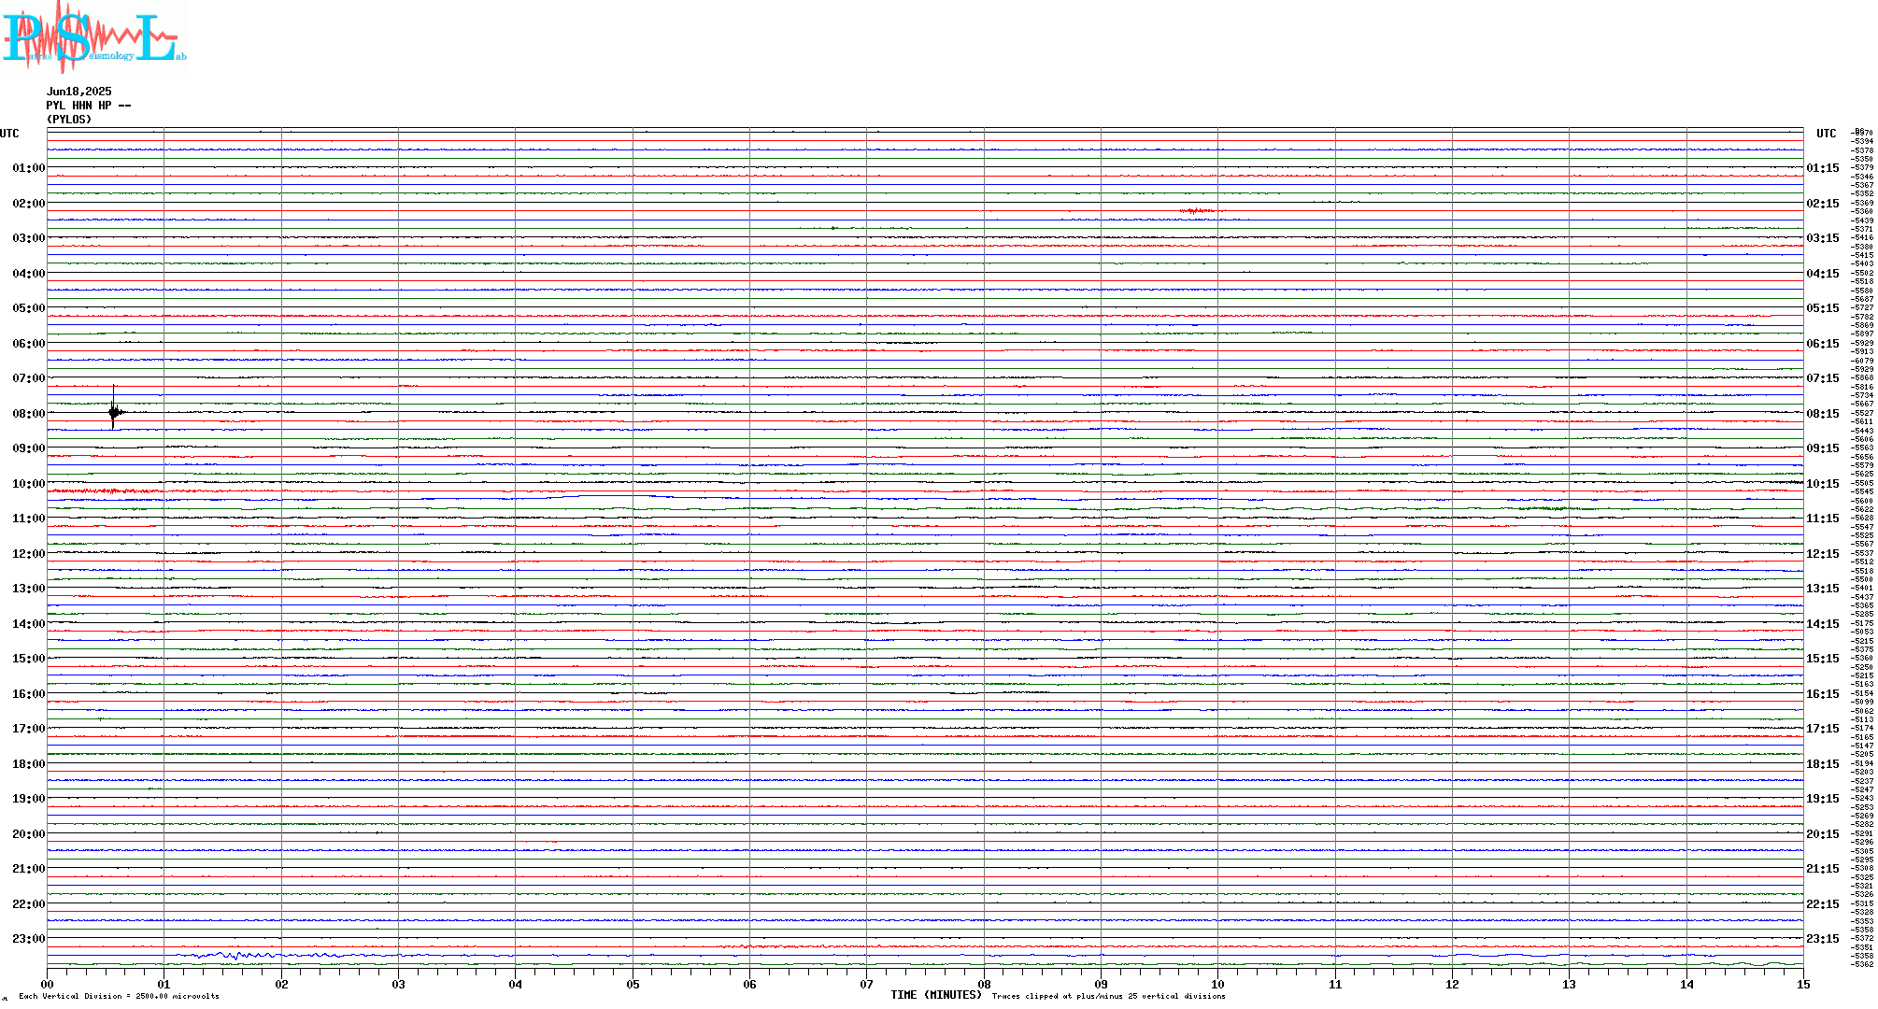Click the "04:00" hour label on left
The height and width of the screenshot is (1009, 1878).
tap(29, 274)
